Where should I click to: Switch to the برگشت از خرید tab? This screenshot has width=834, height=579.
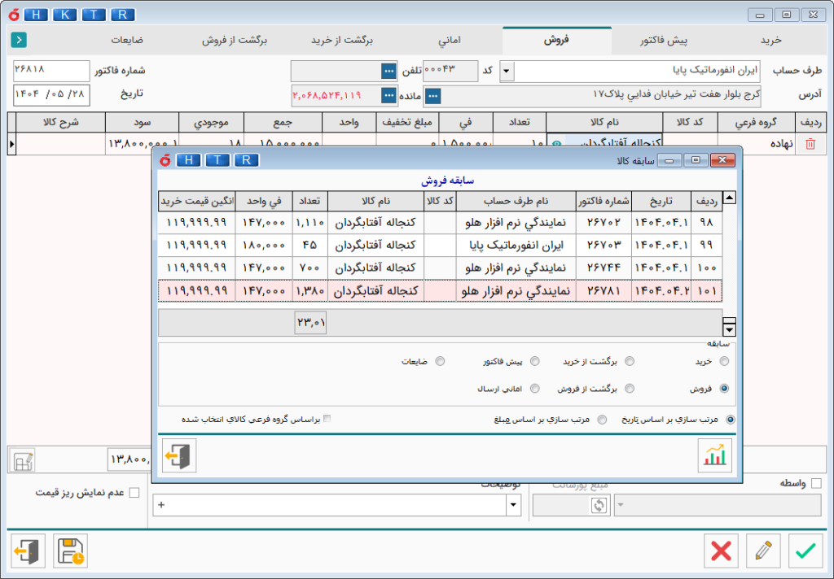point(342,41)
